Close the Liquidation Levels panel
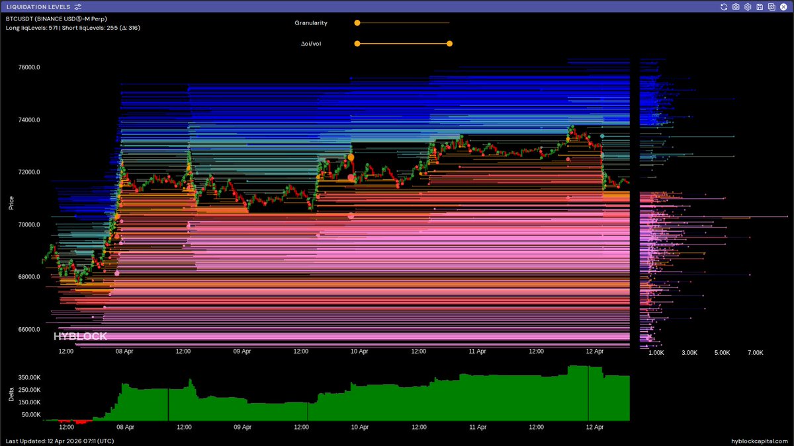Screen dimensions: 794x446 (x=783, y=7)
